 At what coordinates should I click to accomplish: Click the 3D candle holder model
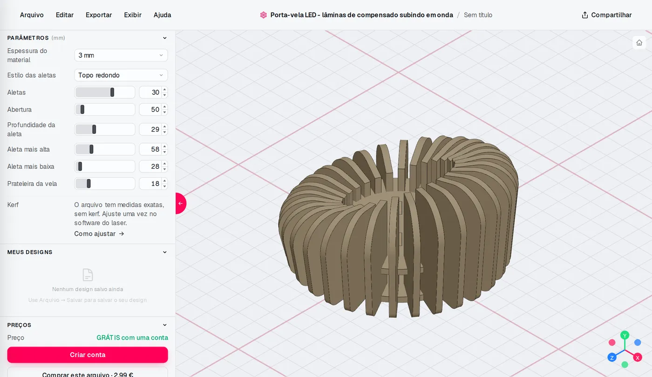(399, 227)
